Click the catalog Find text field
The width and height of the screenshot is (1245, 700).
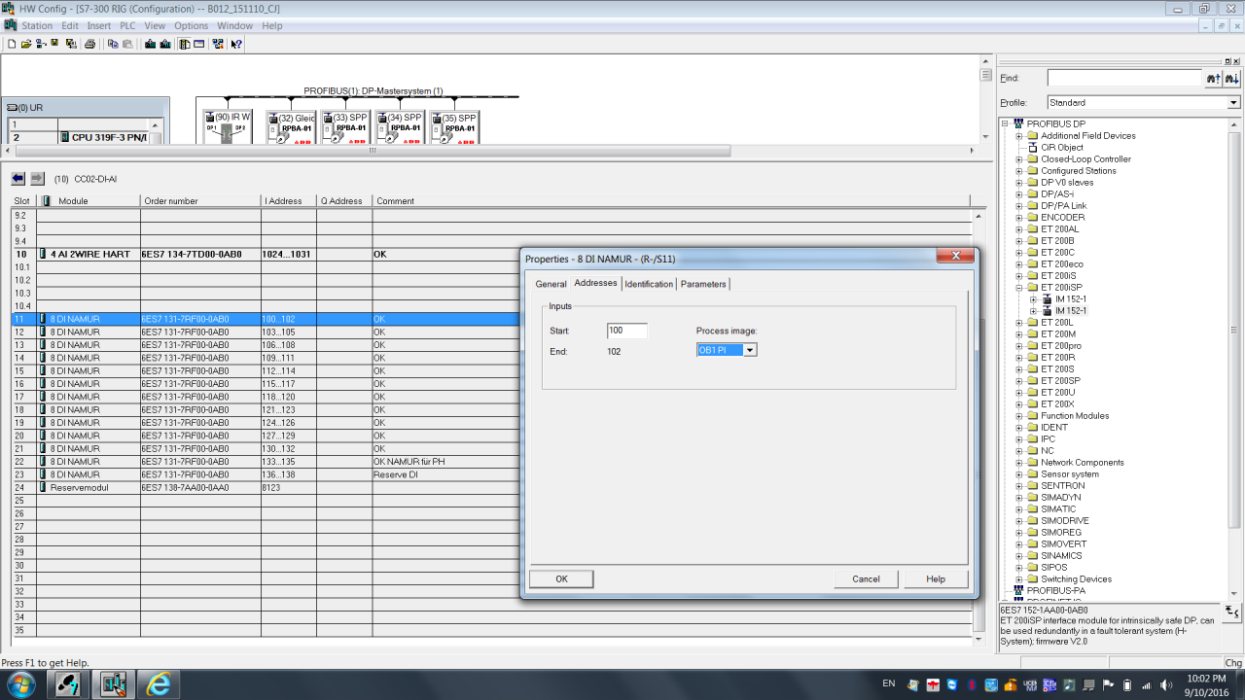1124,78
